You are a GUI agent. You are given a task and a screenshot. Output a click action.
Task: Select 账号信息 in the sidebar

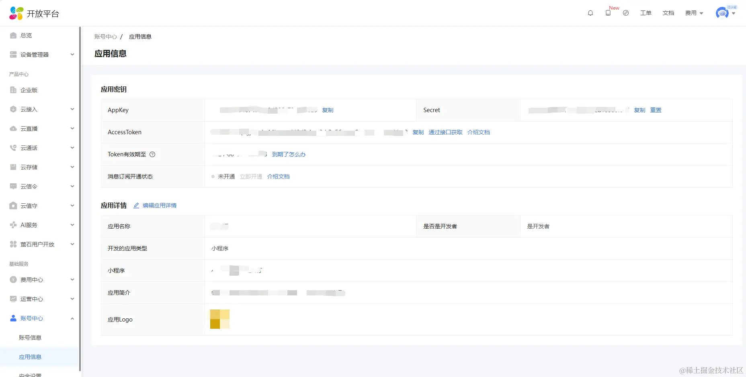pyautogui.click(x=30, y=338)
